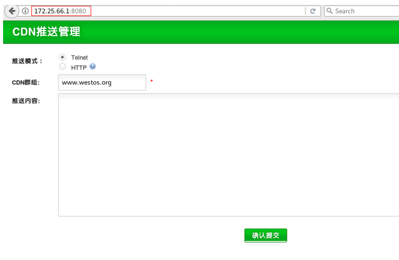Open site information icon in address bar

coord(25,11)
